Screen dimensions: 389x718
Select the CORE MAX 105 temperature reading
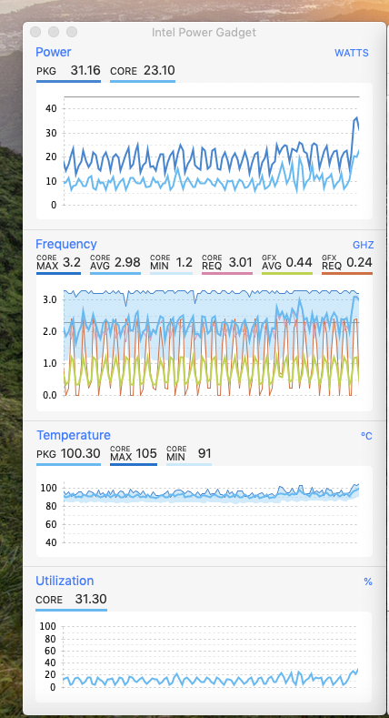(x=134, y=453)
